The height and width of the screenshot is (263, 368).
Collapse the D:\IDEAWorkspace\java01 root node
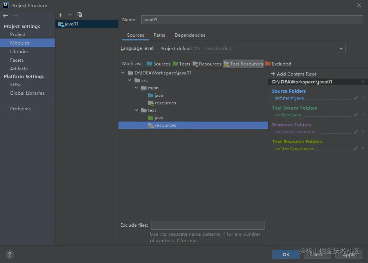click(x=123, y=73)
